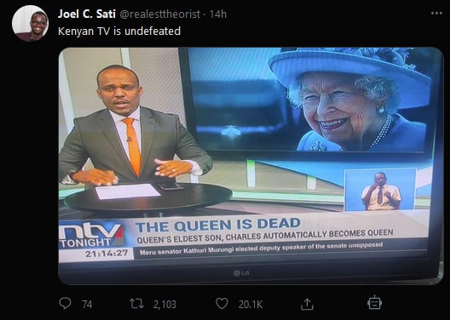Click the robot face icon
Viewport: 450px width, 320px height.
point(374,302)
